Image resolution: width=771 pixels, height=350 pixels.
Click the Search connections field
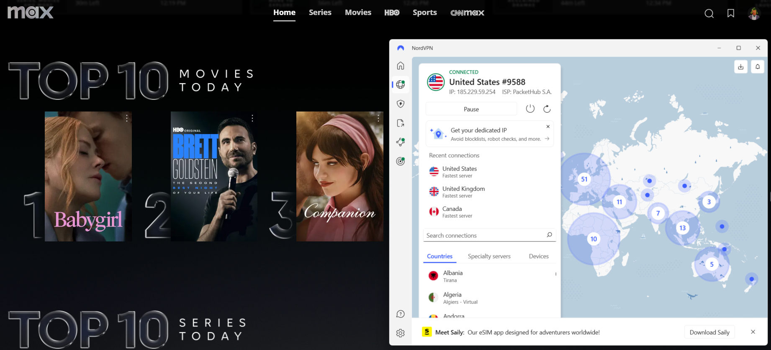point(490,235)
